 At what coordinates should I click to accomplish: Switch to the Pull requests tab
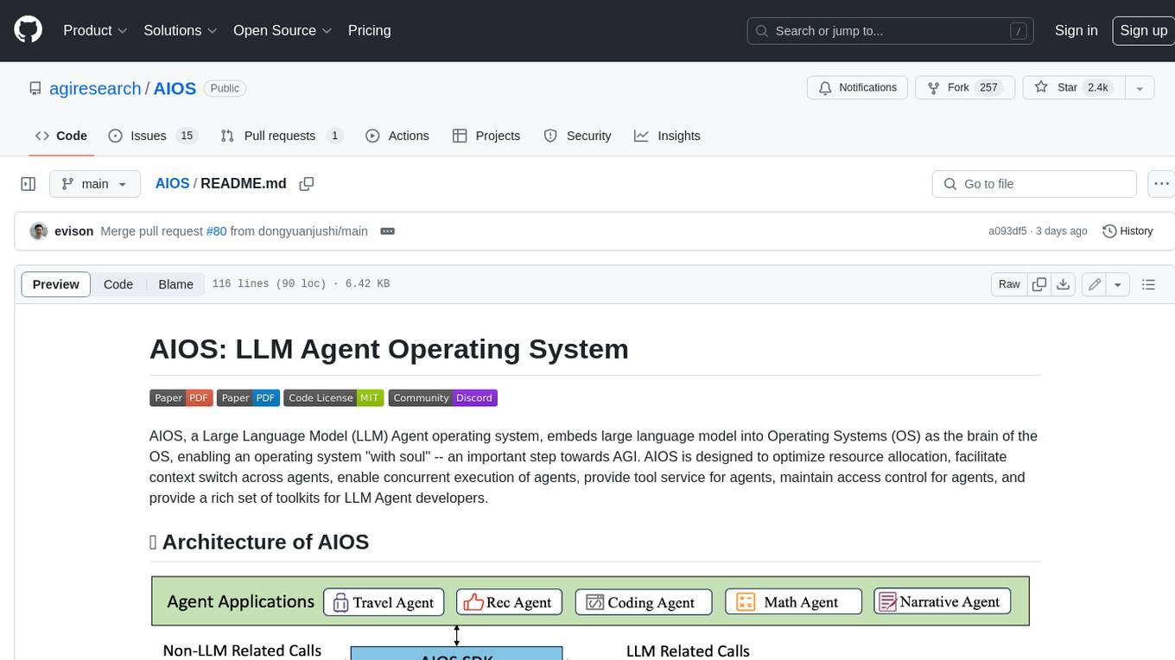click(x=282, y=136)
